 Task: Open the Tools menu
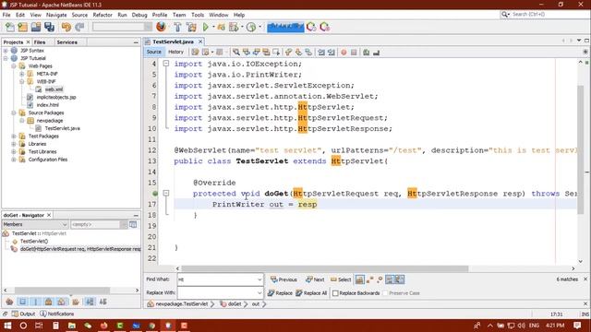coord(198,15)
